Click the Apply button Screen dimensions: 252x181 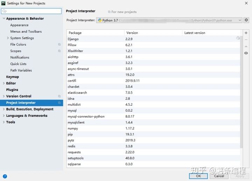click(x=240, y=176)
